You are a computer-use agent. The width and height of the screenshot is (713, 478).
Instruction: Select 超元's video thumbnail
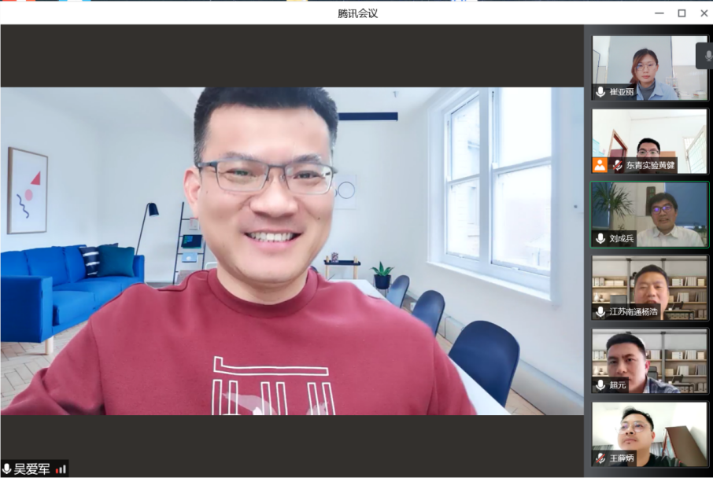coord(650,361)
